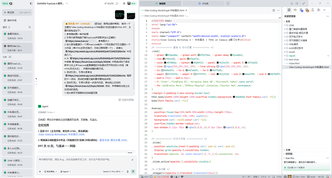This screenshot has width=332, height=178.
Task: Click the #f04438 red color swatch
Action: [x=164, y=59]
